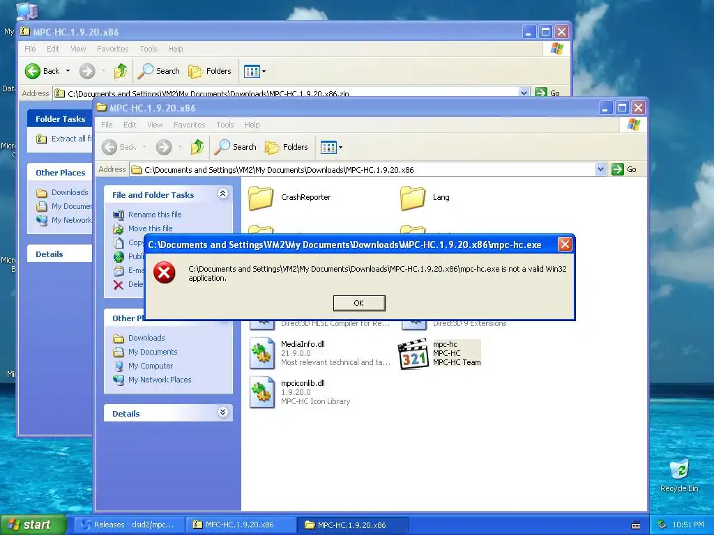Select the mpc-hc application icon
Image resolution: width=714 pixels, height=535 pixels.
(x=413, y=353)
